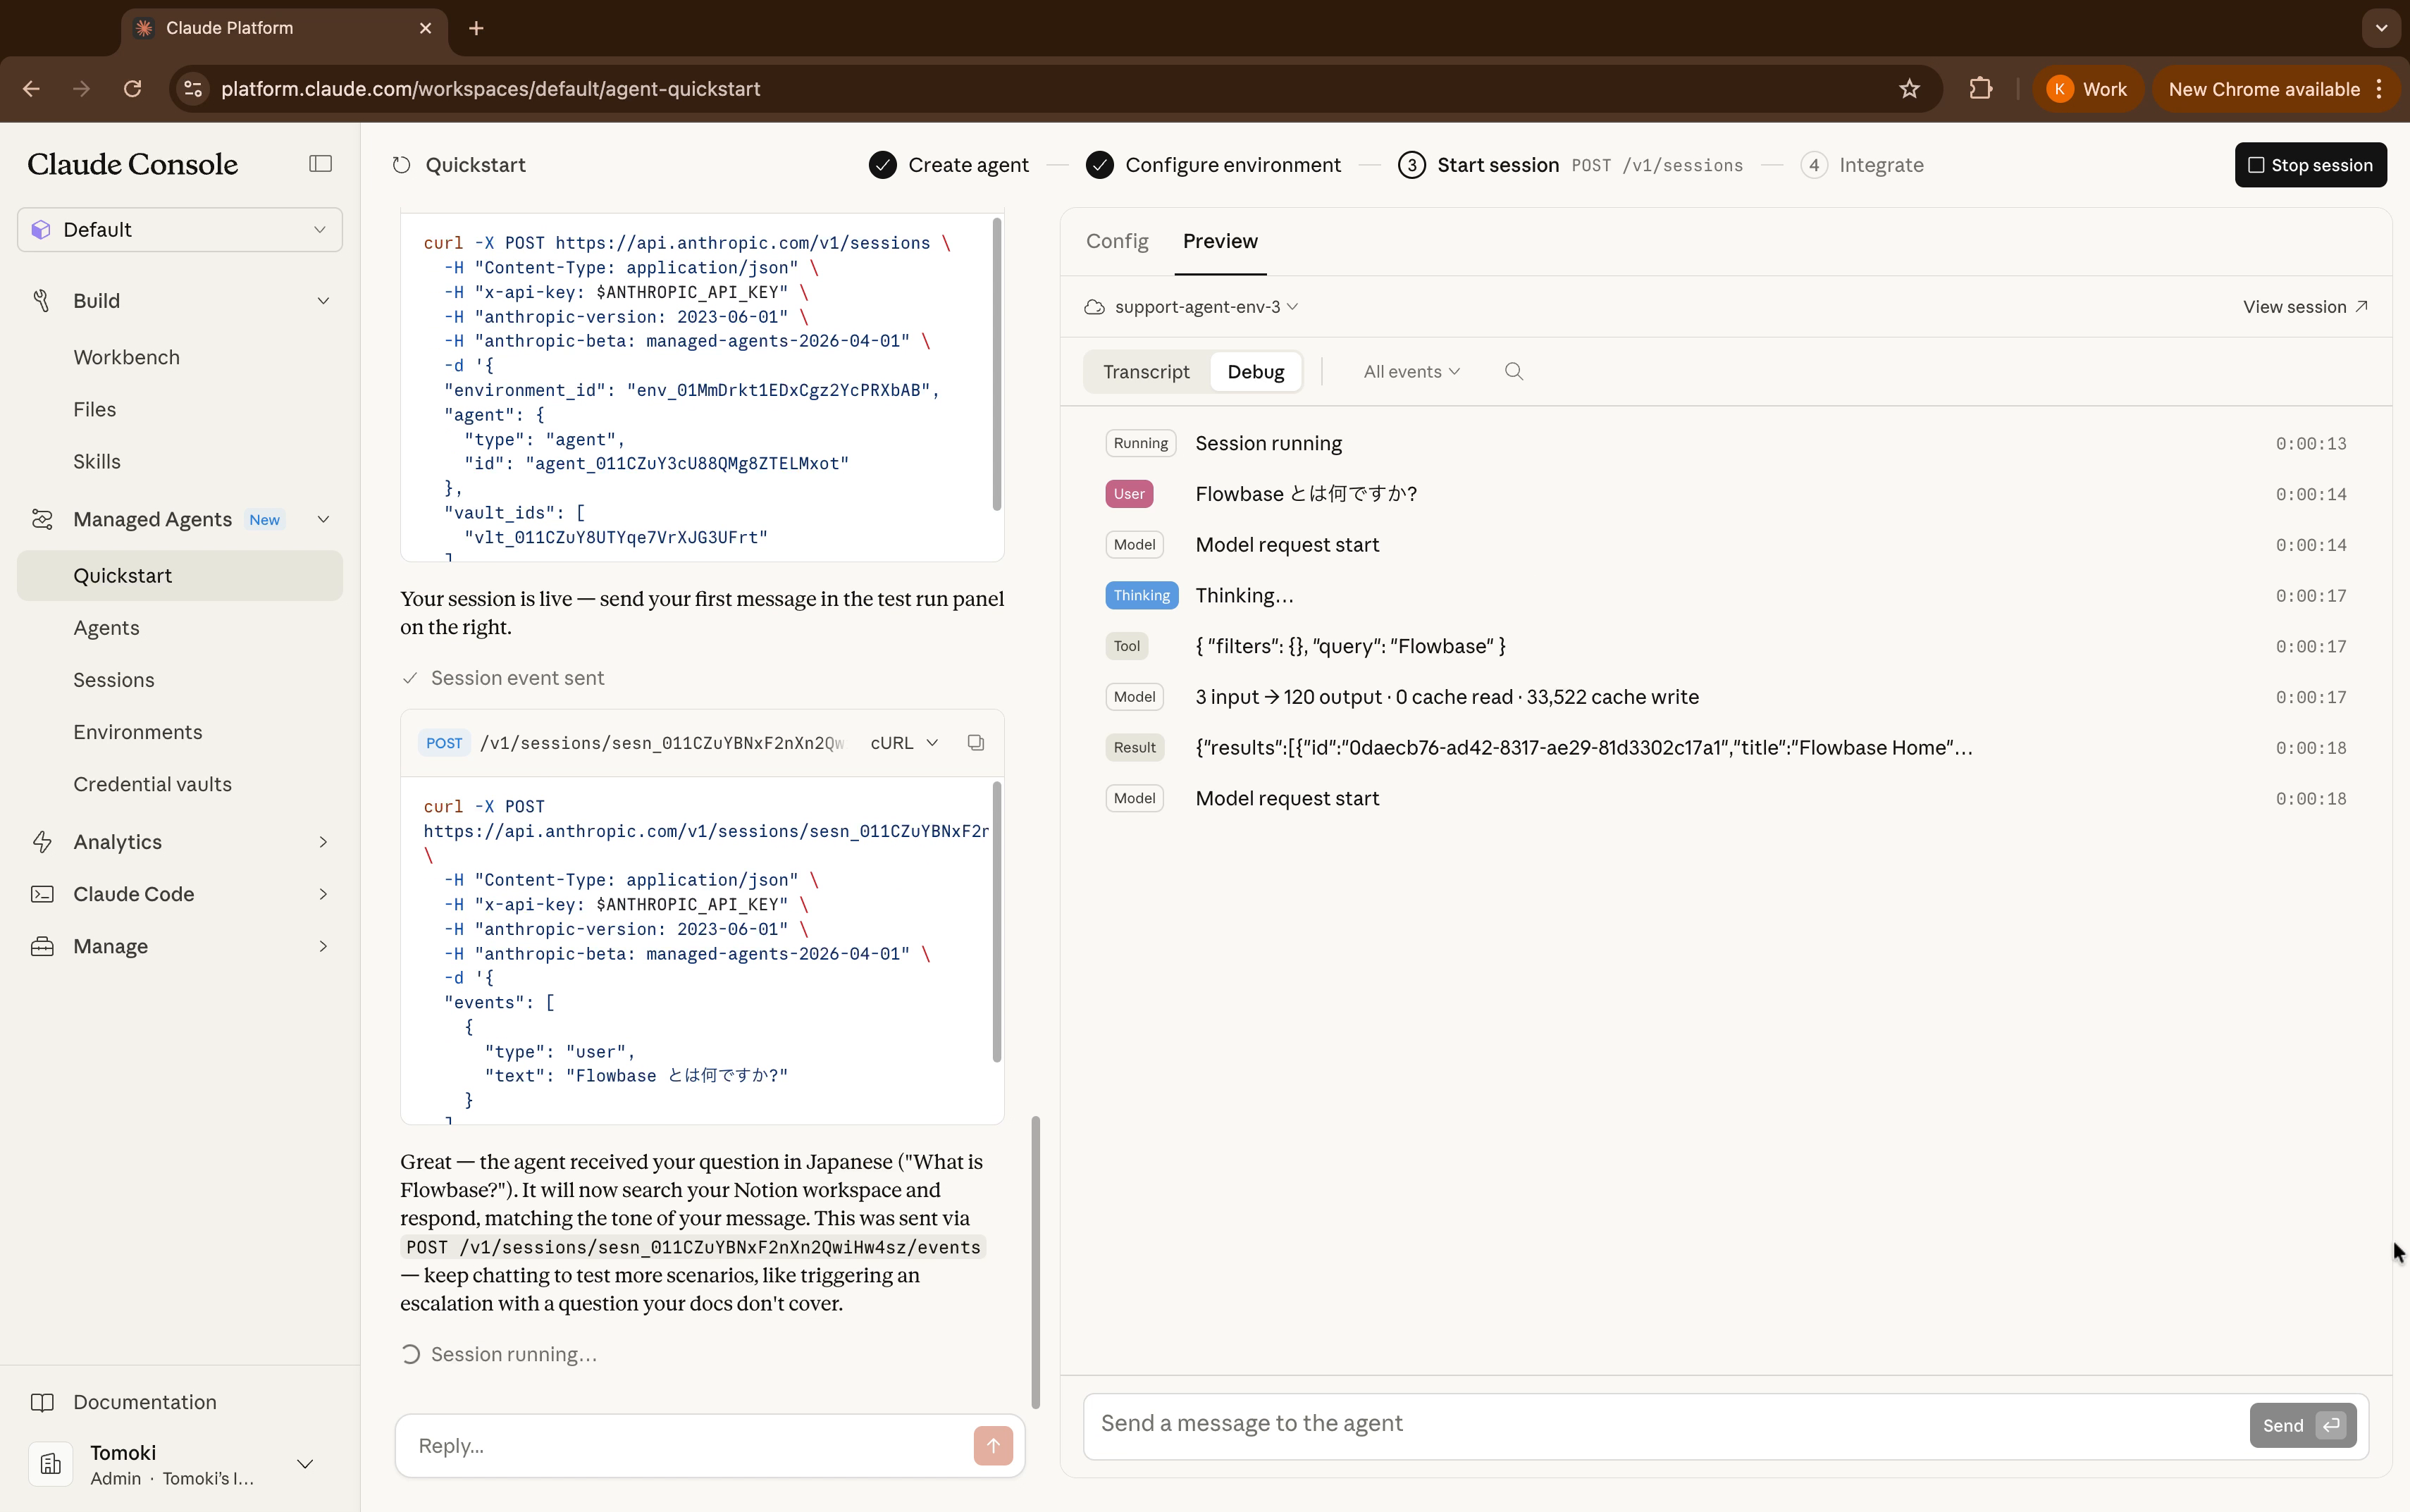Open the Result event row
2410x1512 pixels.
pos(1726,748)
